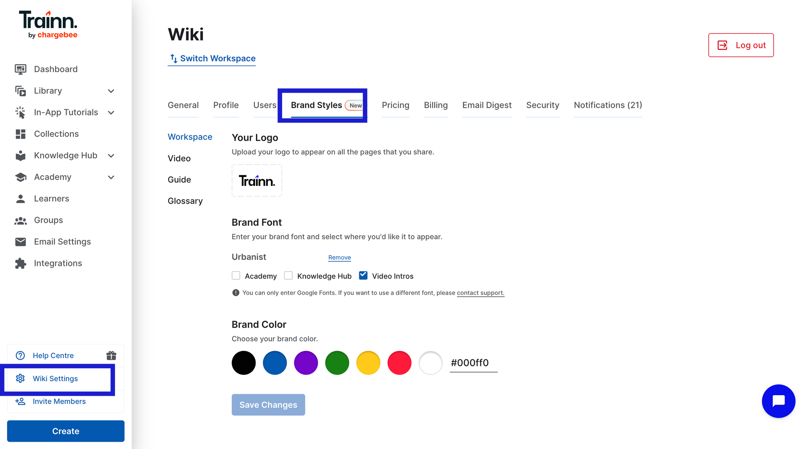Open the Help Centre link

53,355
